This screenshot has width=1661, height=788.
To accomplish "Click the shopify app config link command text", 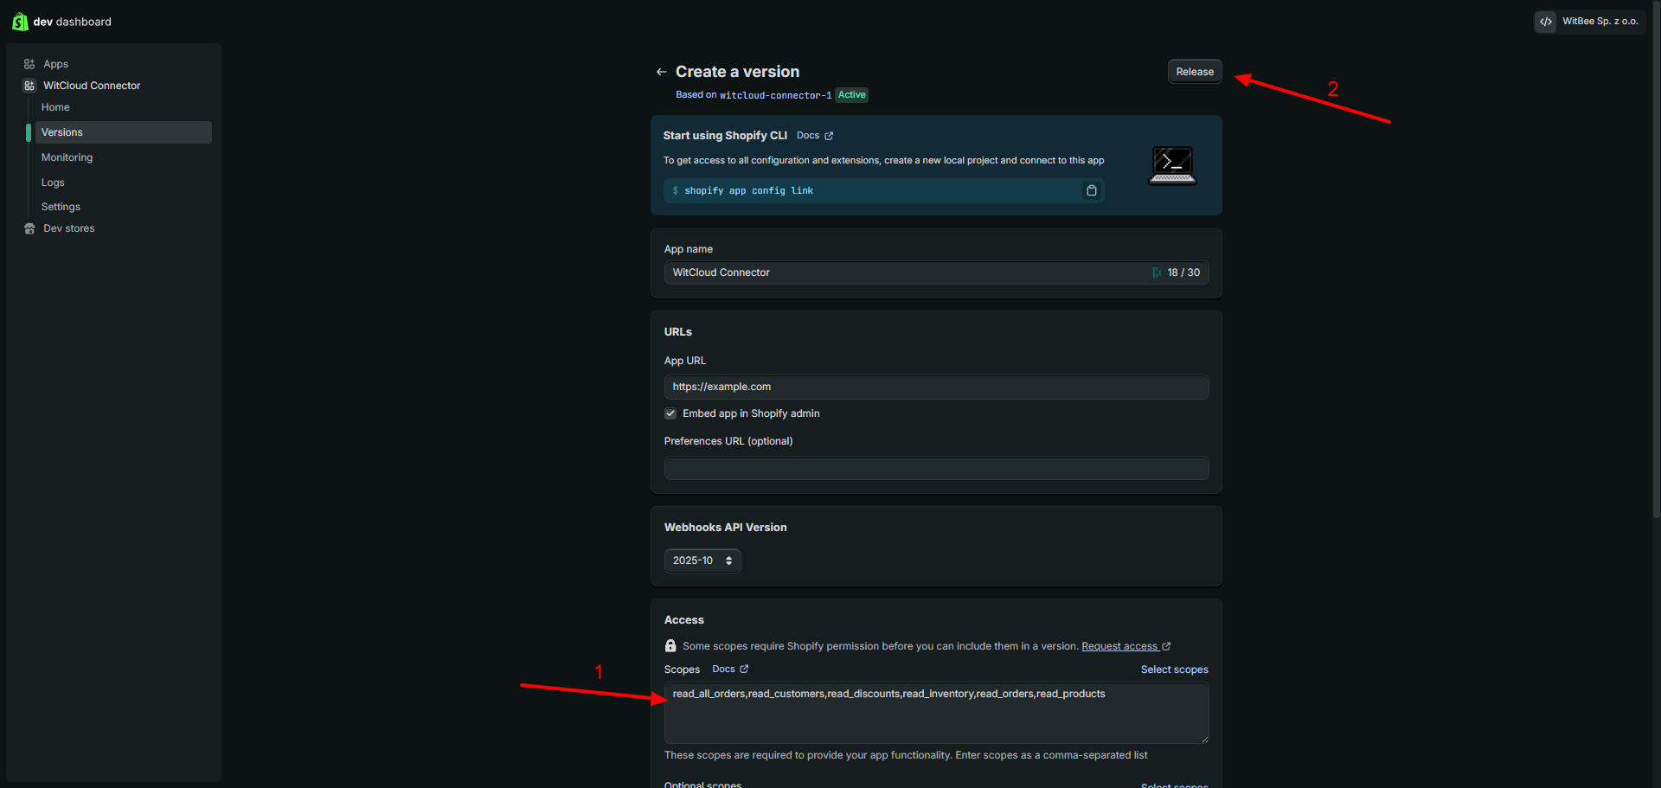I will pyautogui.click(x=748, y=191).
